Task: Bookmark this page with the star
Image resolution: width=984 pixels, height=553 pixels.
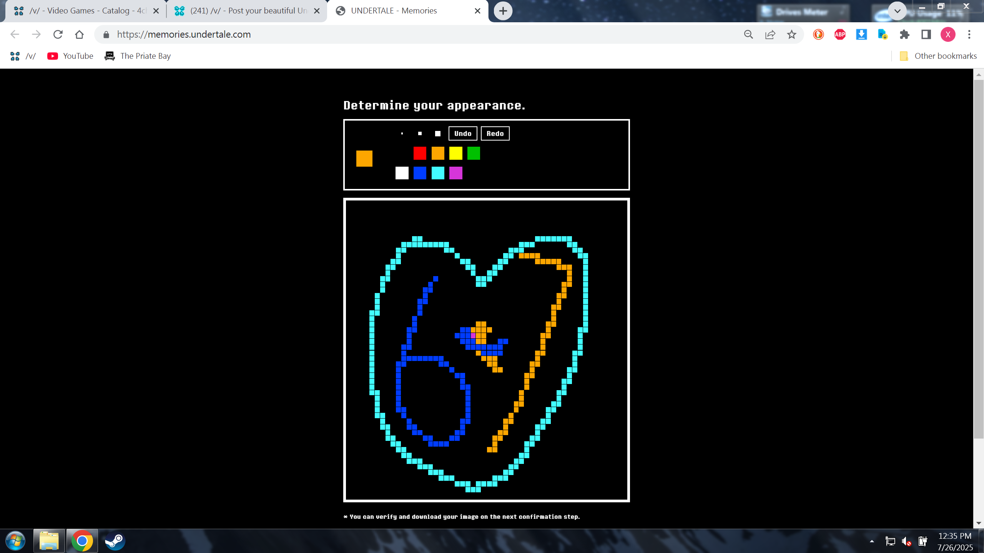Action: pyautogui.click(x=791, y=35)
